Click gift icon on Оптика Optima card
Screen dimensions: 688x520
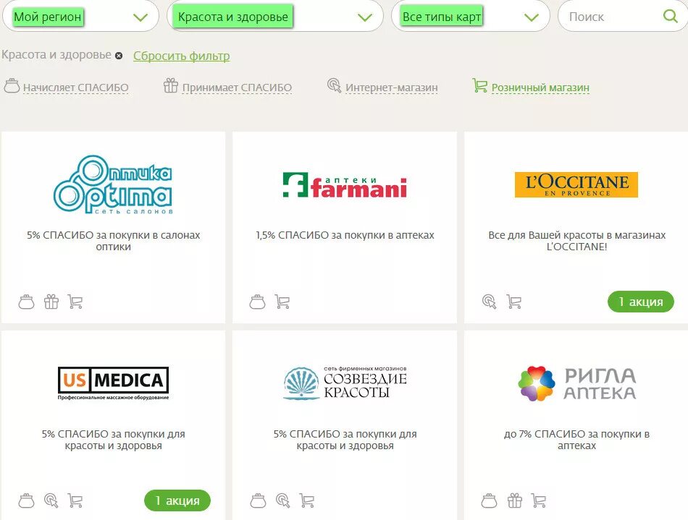point(51,302)
